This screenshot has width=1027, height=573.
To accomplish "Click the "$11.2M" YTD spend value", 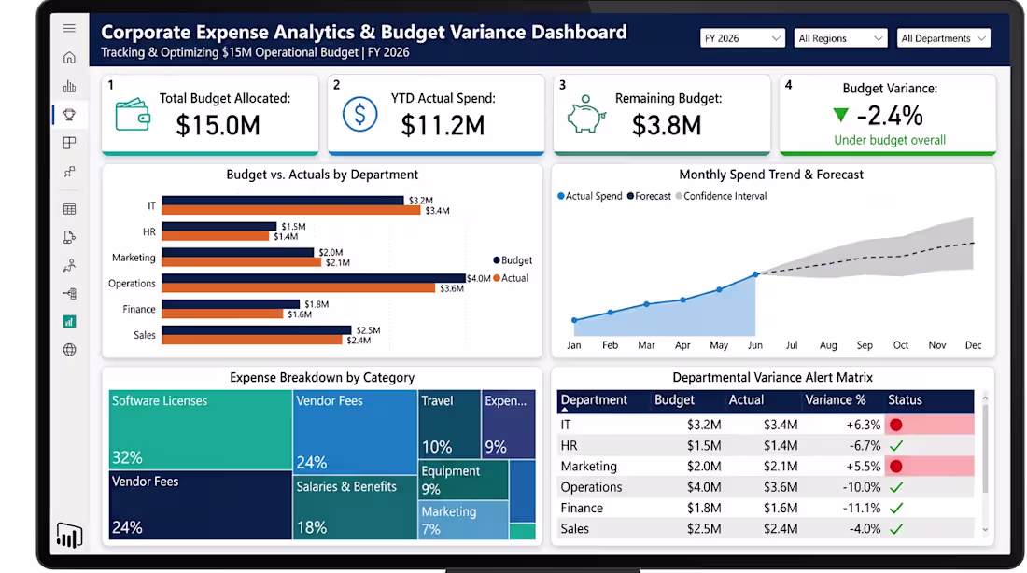I will (443, 126).
